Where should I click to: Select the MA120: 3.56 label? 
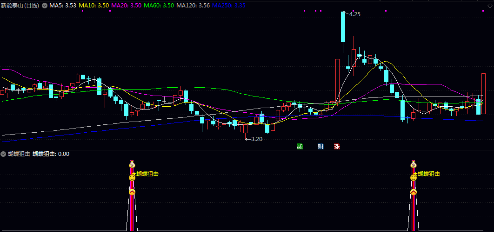[193, 6]
